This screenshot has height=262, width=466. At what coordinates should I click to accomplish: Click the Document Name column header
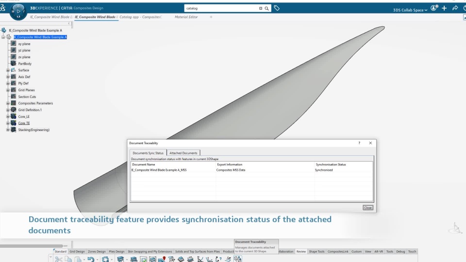(x=173, y=164)
